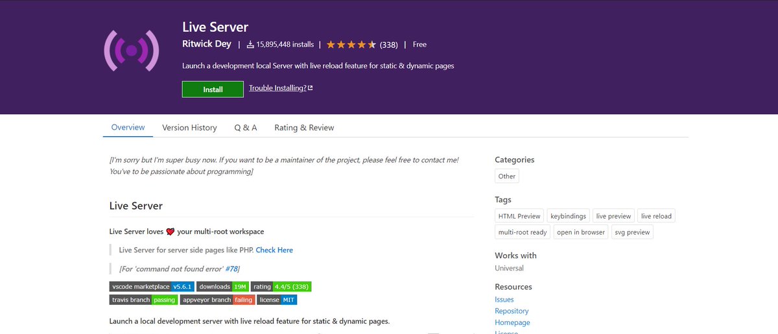Switch to Version History tab
778x334 pixels.
click(189, 128)
